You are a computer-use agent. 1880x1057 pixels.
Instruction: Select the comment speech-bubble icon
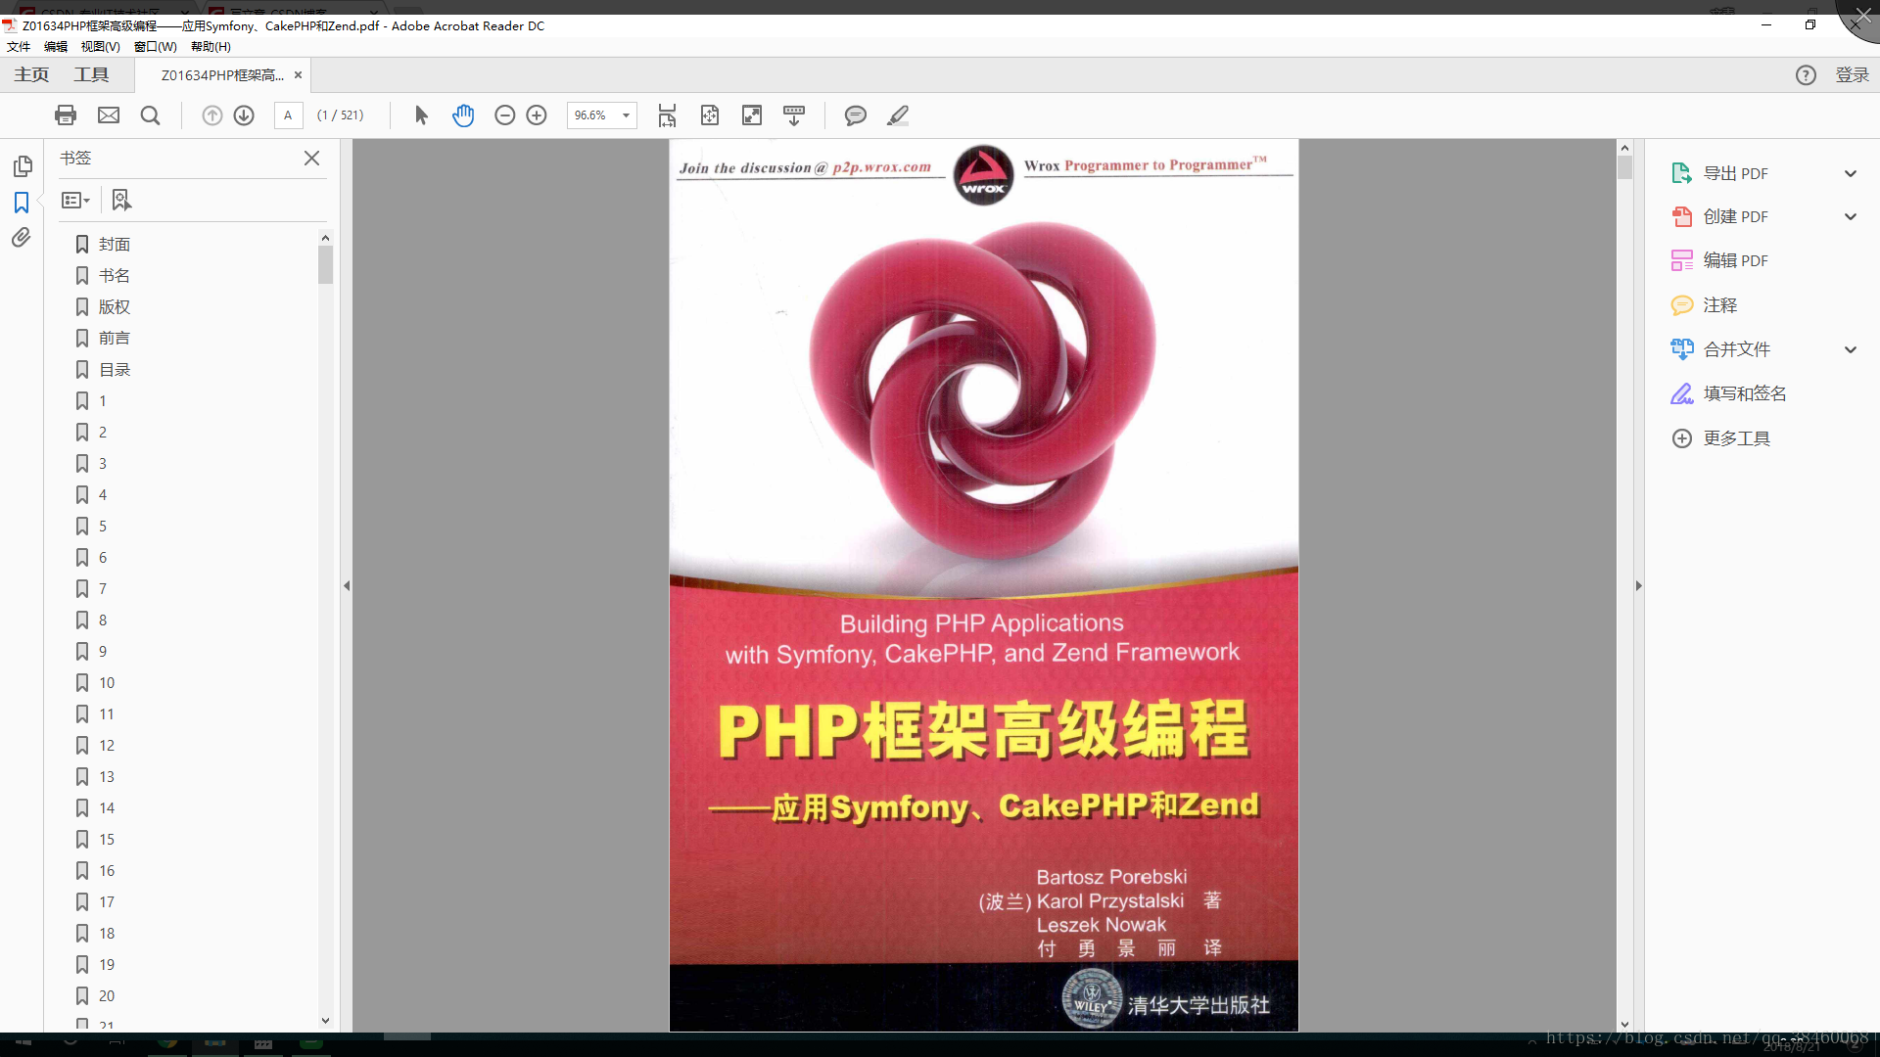(856, 115)
